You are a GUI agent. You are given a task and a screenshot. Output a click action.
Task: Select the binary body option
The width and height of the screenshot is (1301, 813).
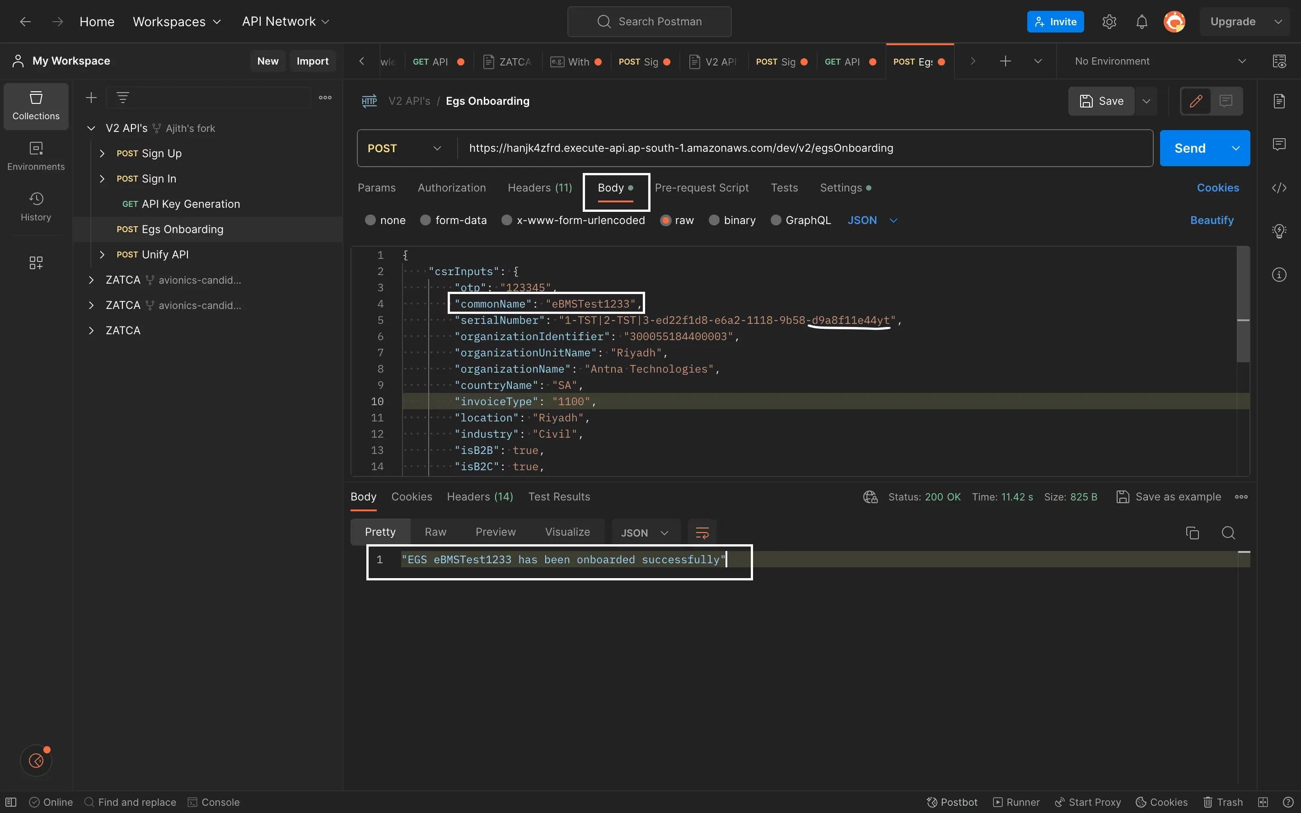click(x=714, y=220)
